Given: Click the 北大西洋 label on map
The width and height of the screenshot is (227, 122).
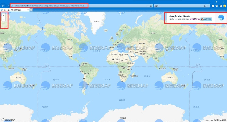Looking at the screenshot, I should pos(96,51).
